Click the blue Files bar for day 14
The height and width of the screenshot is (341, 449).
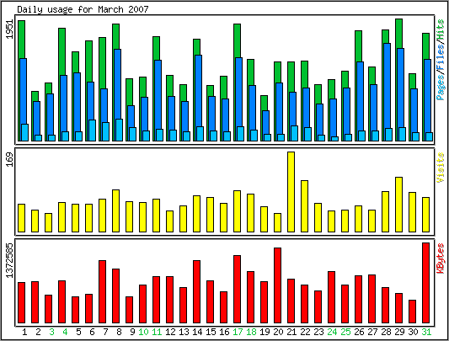(x=198, y=91)
